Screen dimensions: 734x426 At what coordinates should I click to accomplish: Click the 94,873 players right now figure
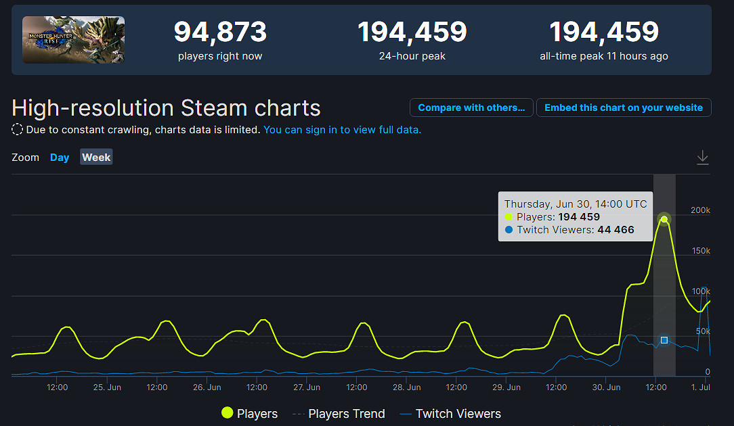220,32
